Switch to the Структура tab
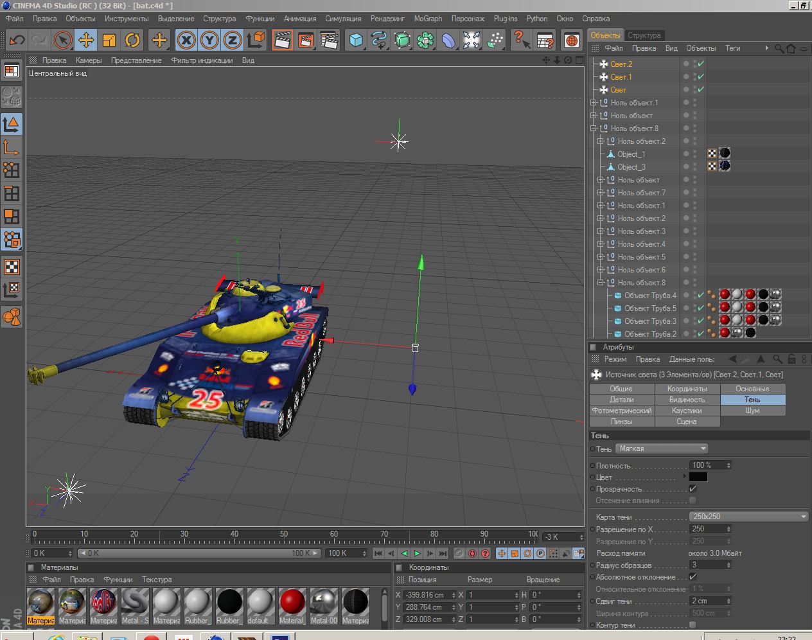This screenshot has width=812, height=640. coord(644,35)
